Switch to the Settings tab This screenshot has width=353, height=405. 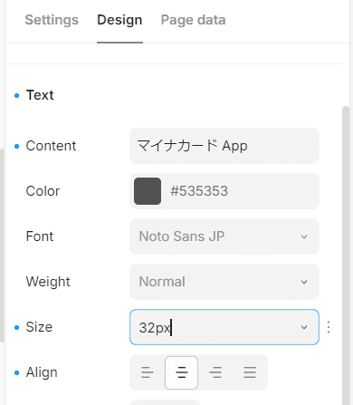click(x=52, y=20)
